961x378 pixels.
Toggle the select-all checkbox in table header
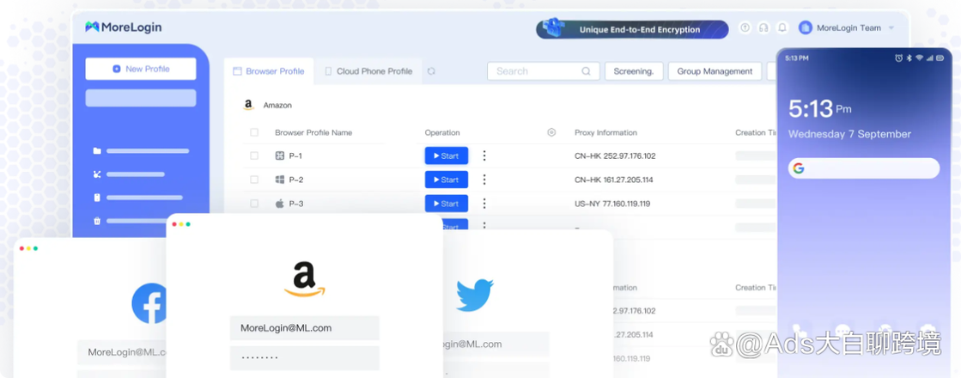pyautogui.click(x=254, y=132)
